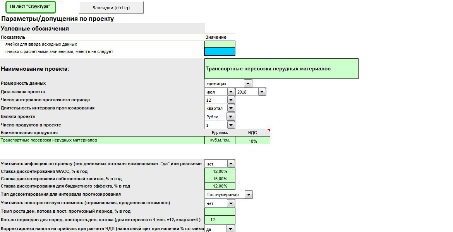The image size is (453, 232).
Task: Open Число продуктов в проекте dropdown
Action: (x=231, y=125)
